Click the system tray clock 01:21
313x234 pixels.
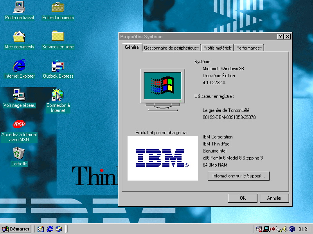tap(304, 229)
